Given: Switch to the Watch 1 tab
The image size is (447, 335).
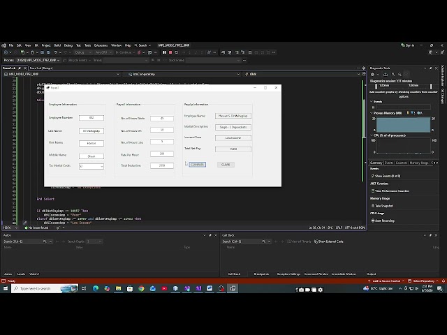Looking at the screenshot, I should 34,274.
